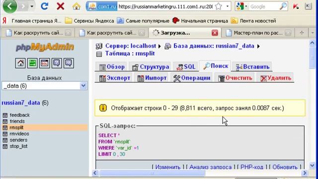Click browse icon beside feedback table
The width and height of the screenshot is (318, 179).
tap(5, 115)
